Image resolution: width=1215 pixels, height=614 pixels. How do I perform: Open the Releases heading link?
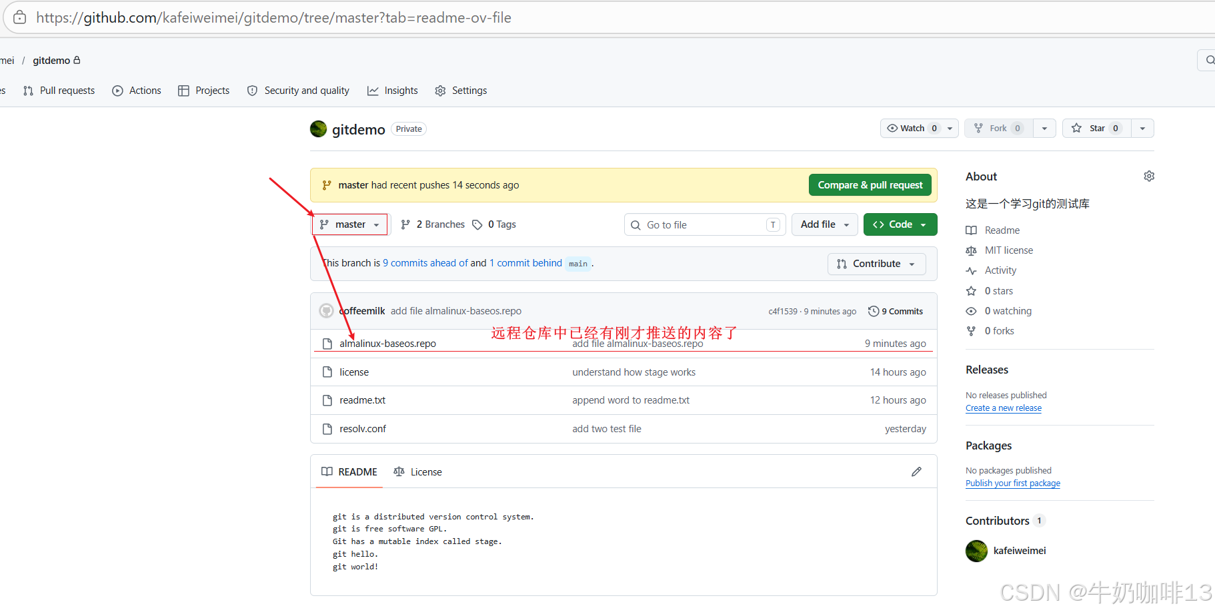tap(987, 370)
